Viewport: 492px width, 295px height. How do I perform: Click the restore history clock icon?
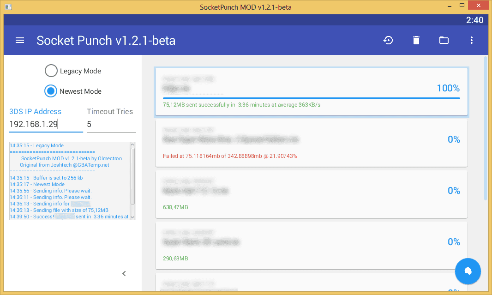tap(388, 40)
